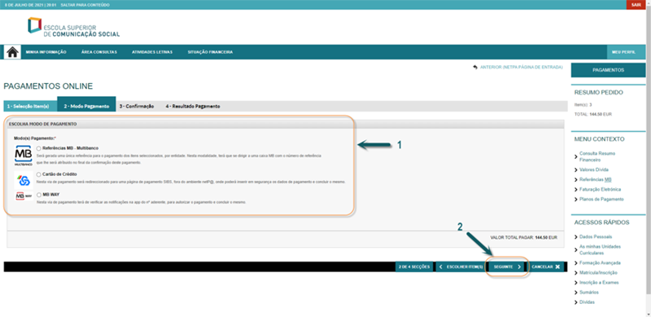The width and height of the screenshot is (651, 317).
Task: Go to the home page icon
Action: [x=12, y=52]
